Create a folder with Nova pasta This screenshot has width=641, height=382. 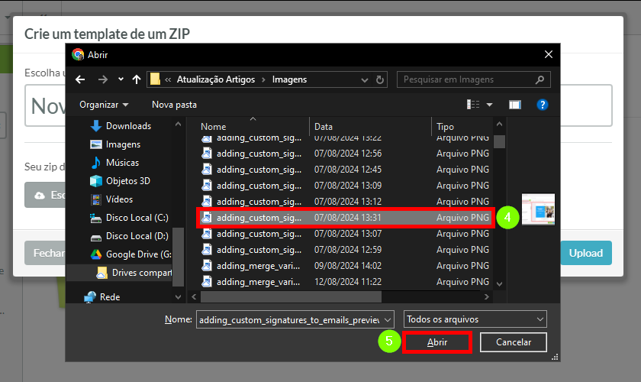point(174,105)
